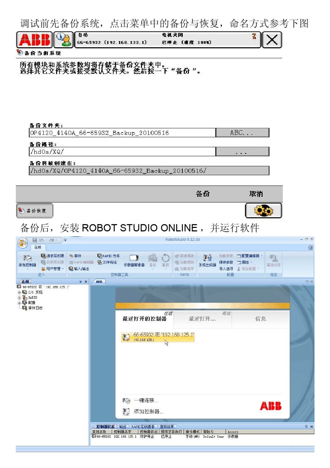Image resolution: width=330 pixels, height=468 pixels.
Task: Select the 在线 panel tab in the browser
Action: [x=25, y=281]
